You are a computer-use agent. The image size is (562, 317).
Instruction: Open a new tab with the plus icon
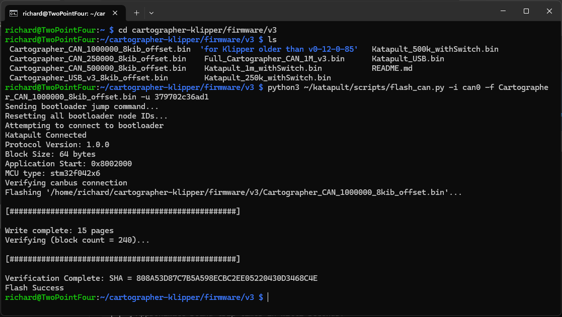[x=136, y=12]
